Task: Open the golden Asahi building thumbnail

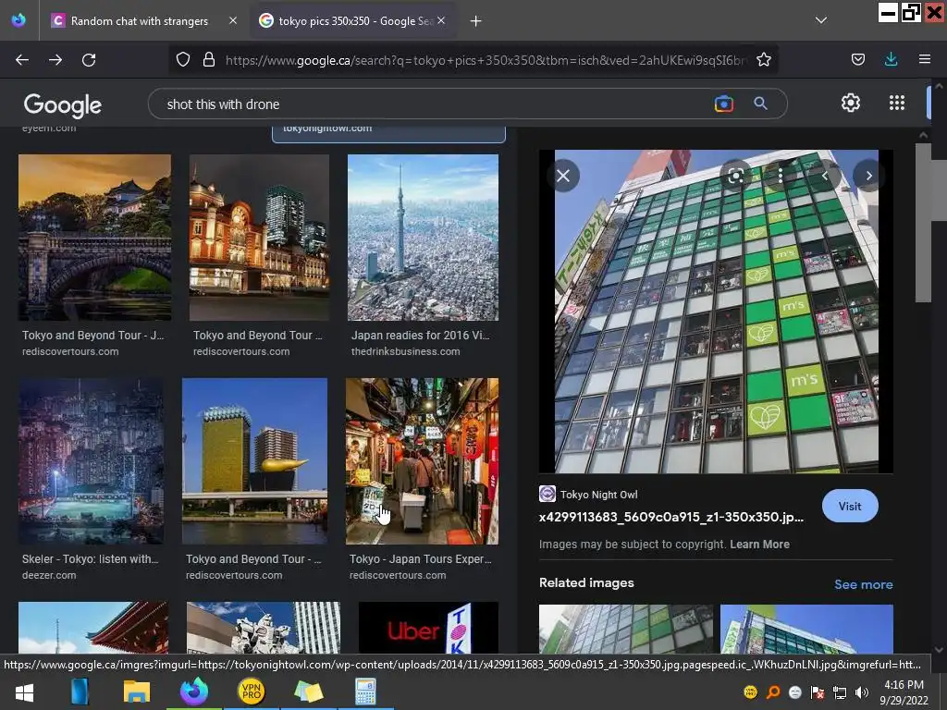Action: pyautogui.click(x=254, y=461)
